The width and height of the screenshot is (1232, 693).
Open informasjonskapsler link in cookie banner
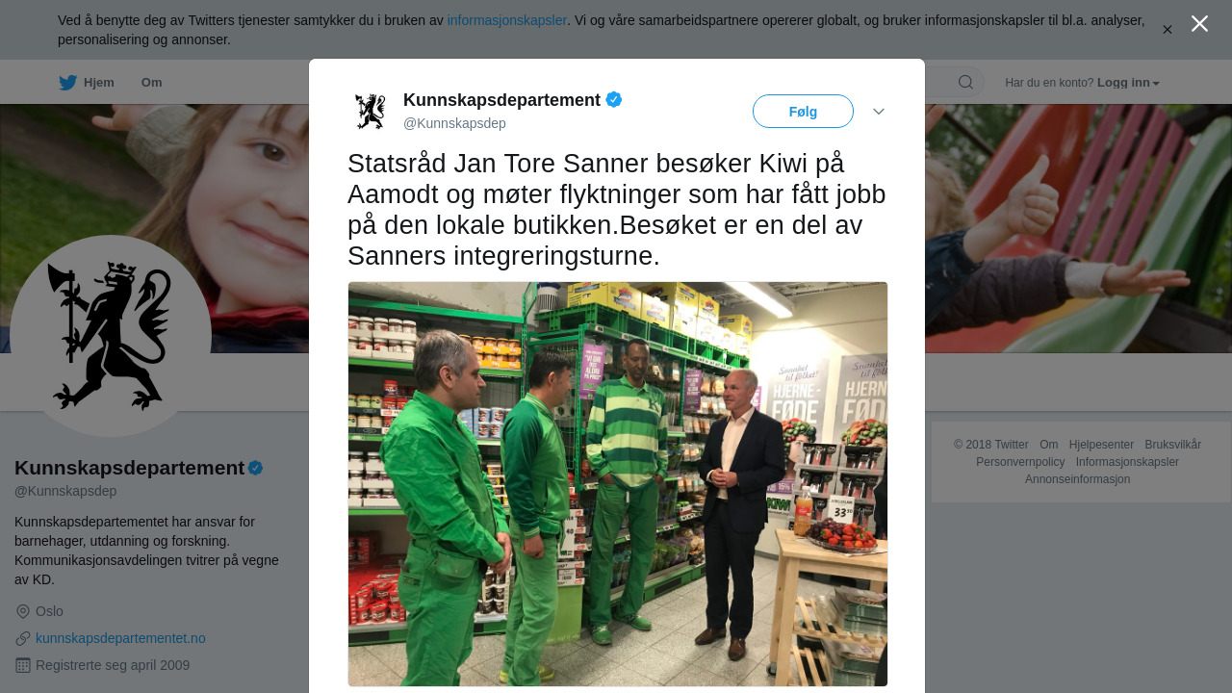coord(507,20)
